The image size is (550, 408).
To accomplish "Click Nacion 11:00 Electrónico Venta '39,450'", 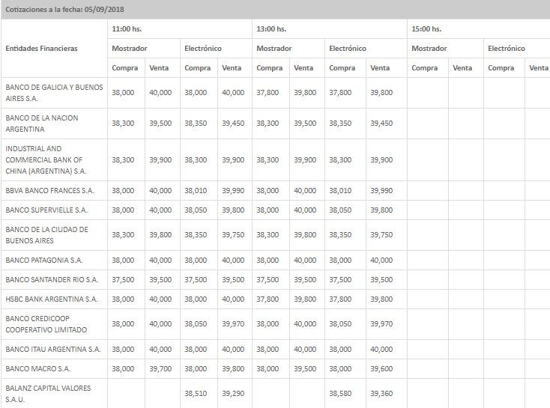I will pos(233,124).
